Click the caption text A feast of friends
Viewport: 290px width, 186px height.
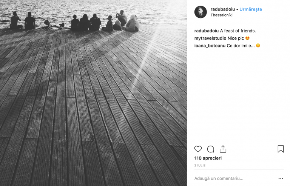coord(238,31)
